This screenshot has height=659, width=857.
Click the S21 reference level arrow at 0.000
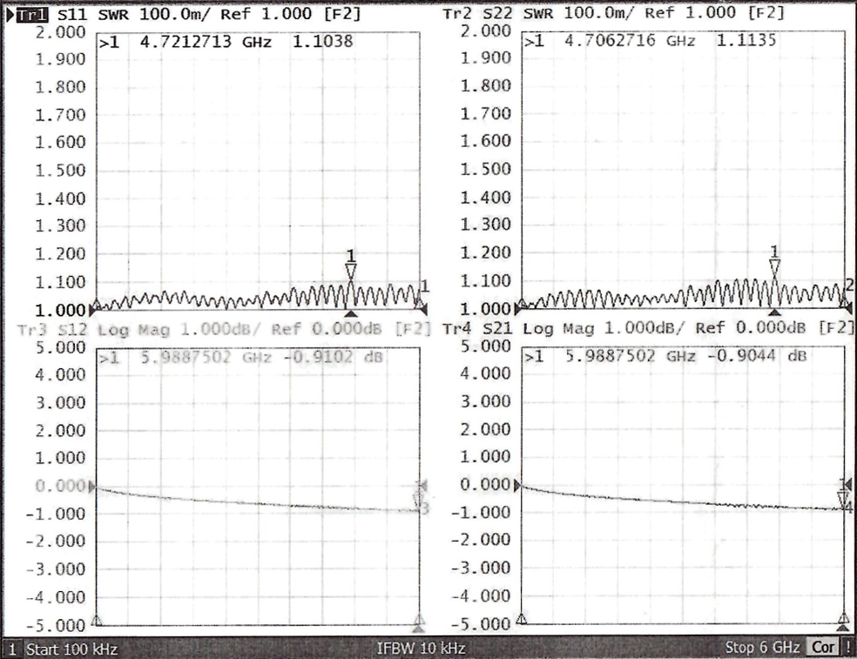tap(520, 486)
